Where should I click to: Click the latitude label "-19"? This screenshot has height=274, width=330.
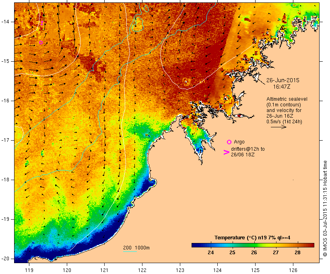pyautogui.click(x=5, y=220)
